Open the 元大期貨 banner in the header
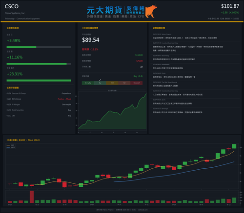This screenshot has width=244, height=213. click(122, 12)
